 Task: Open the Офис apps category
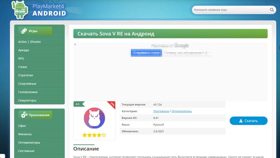click(40, 126)
